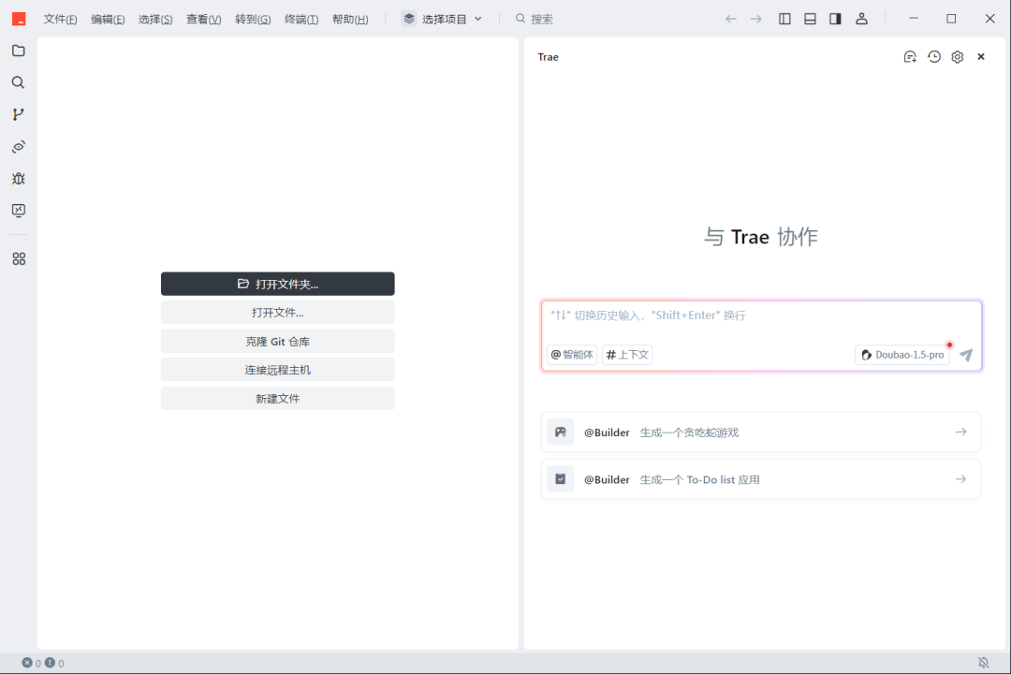Open the 编辑(E) menu
1011x674 pixels.
108,20
